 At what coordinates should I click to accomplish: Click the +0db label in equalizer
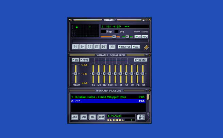pyautogui.click(x=84, y=74)
